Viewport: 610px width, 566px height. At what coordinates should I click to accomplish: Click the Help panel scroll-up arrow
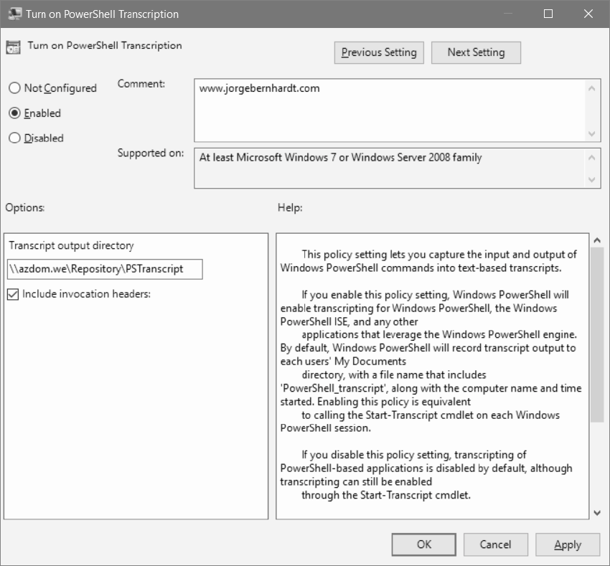tap(598, 239)
